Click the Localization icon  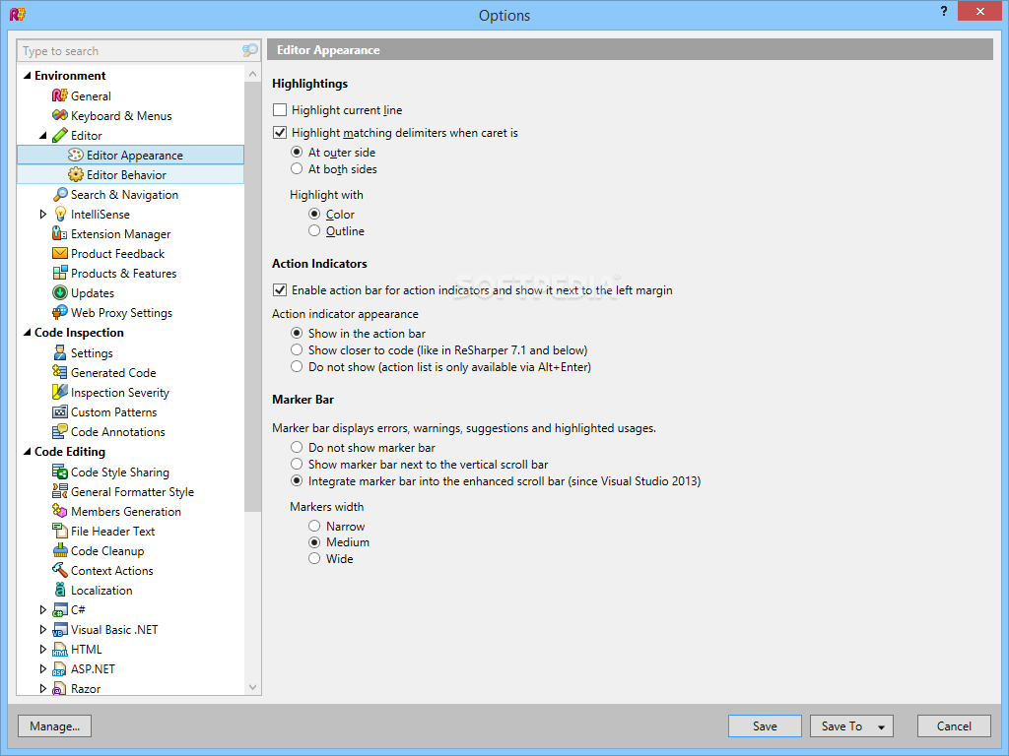click(60, 591)
